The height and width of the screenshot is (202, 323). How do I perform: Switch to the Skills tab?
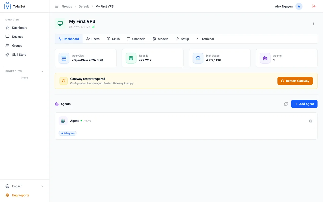click(x=113, y=39)
